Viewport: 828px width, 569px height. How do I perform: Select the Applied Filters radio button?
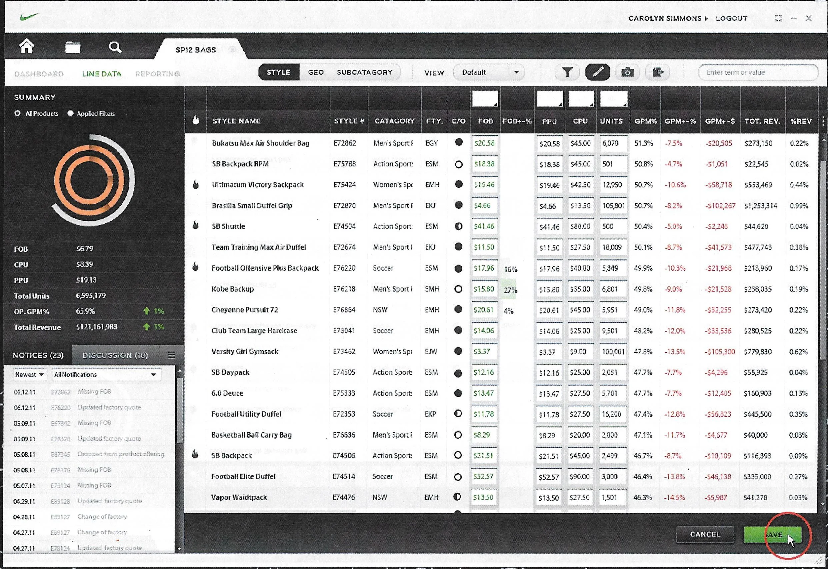(71, 113)
